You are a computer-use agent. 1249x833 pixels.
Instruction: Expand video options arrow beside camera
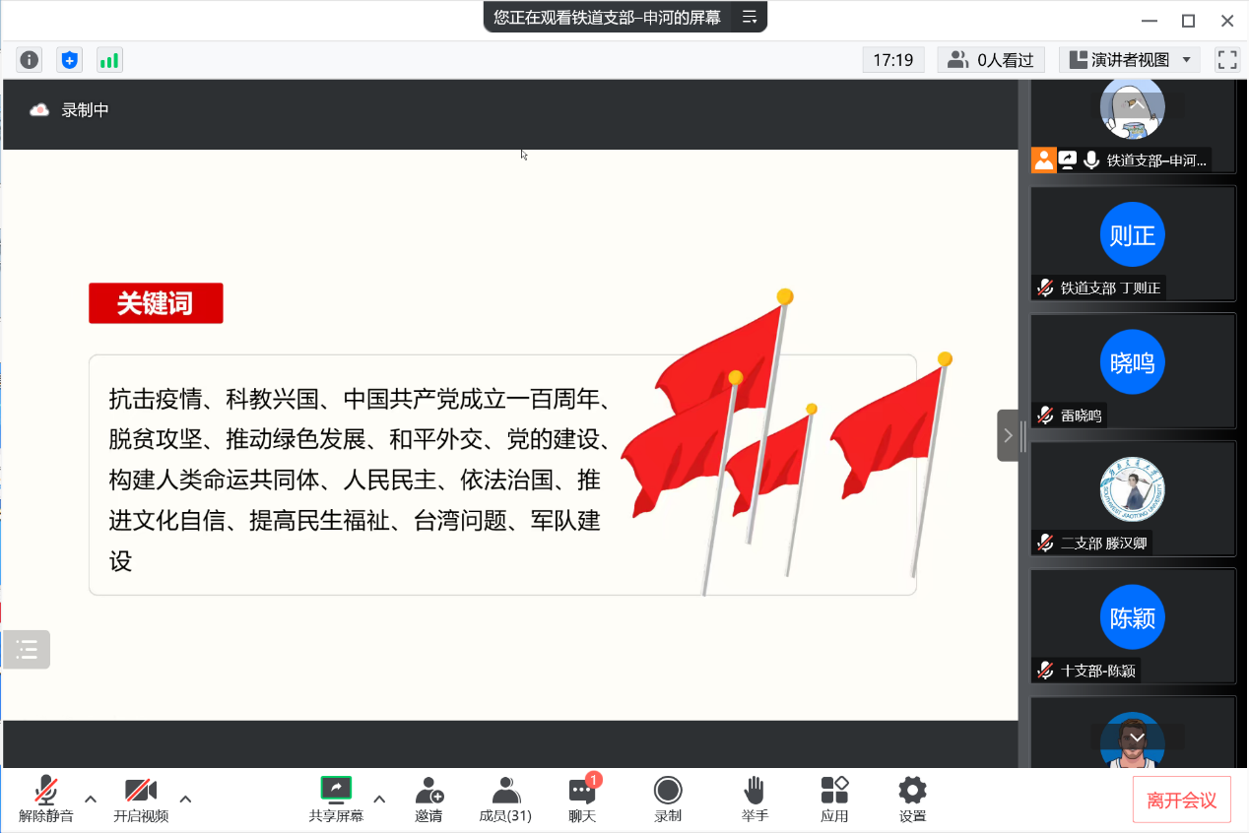tap(185, 799)
